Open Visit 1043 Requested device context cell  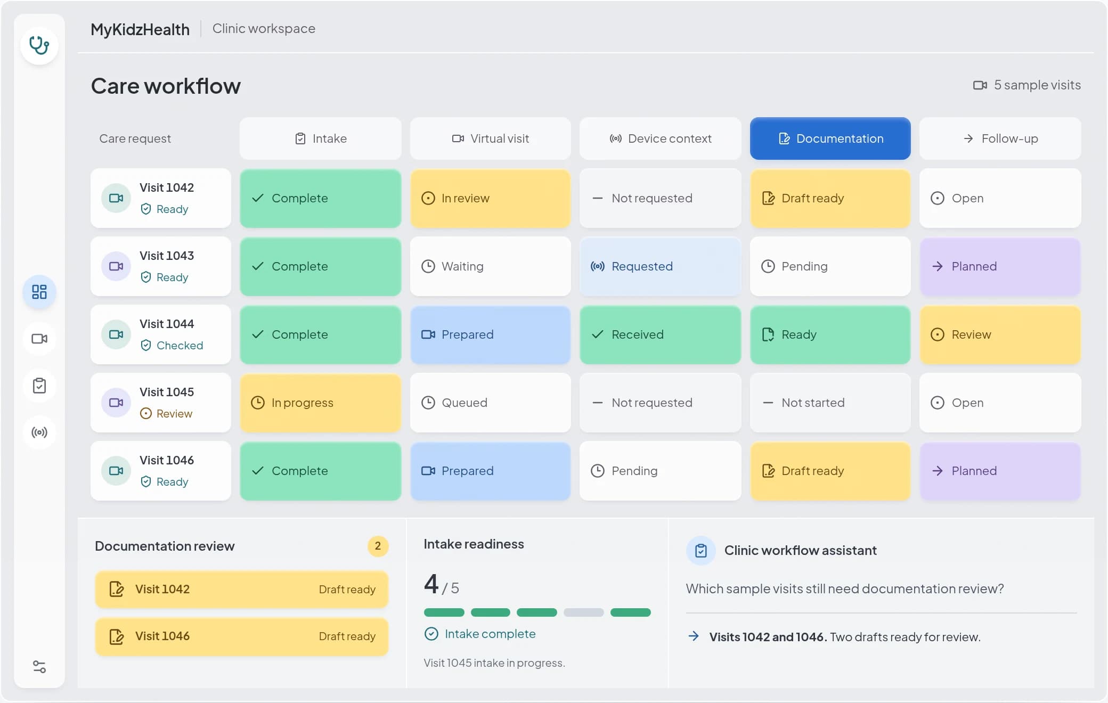point(661,266)
